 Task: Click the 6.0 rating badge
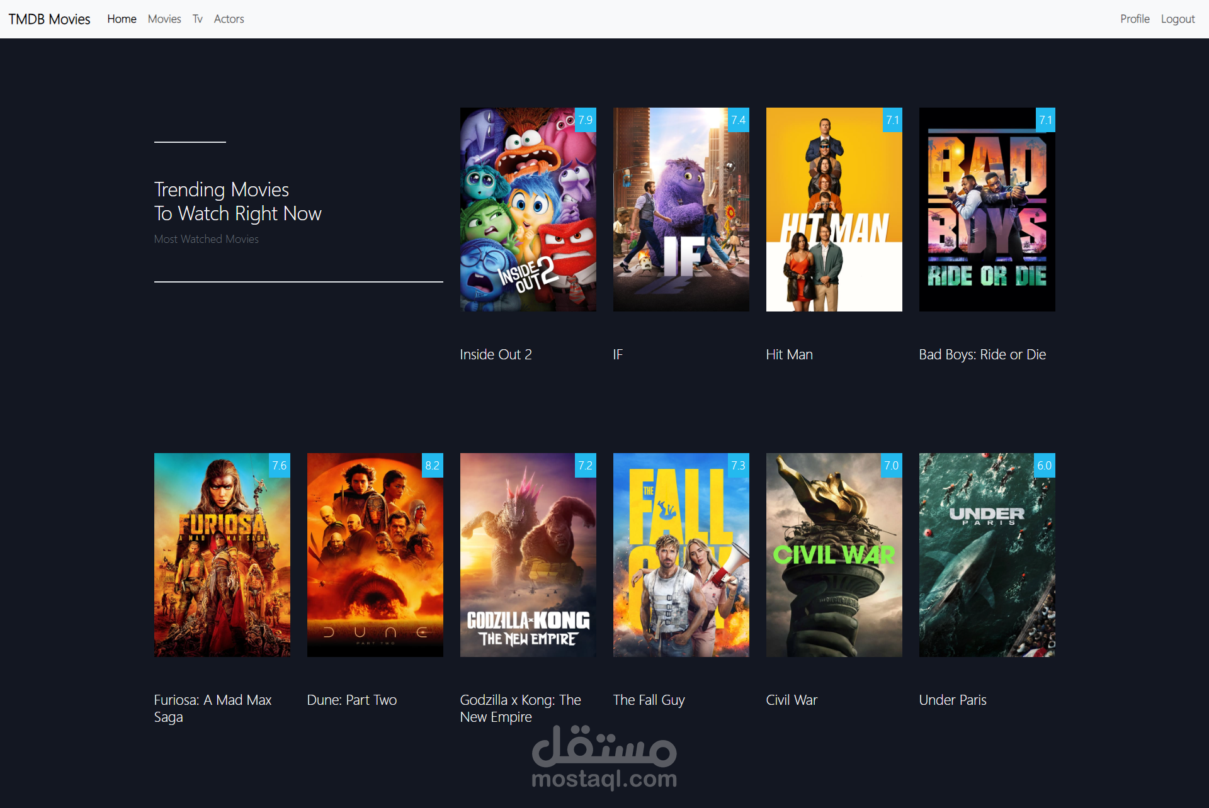[x=1044, y=465]
